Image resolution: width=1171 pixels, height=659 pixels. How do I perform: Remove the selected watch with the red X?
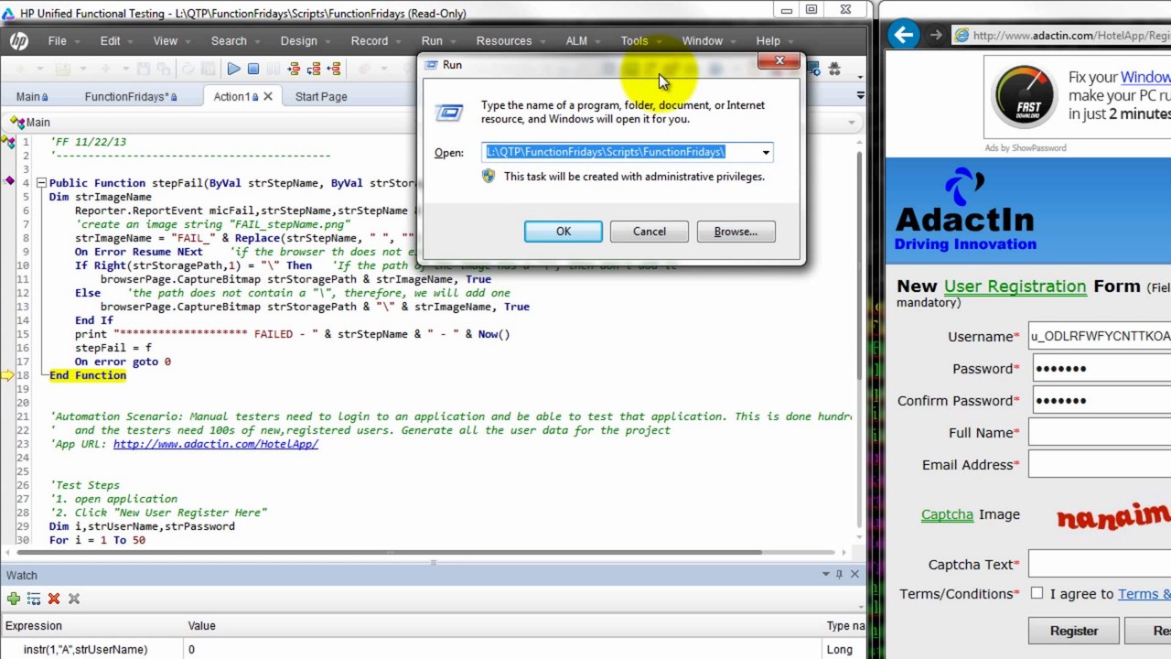(x=54, y=599)
